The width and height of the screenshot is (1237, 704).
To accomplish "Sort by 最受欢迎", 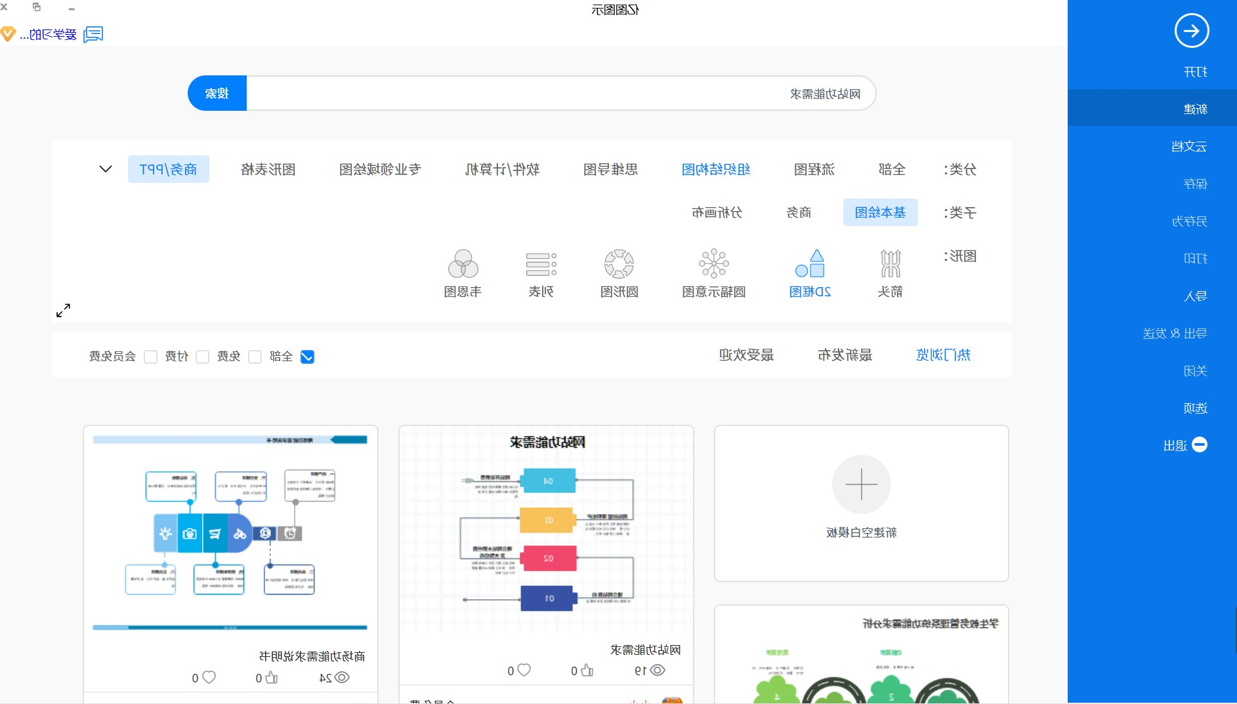I will [x=746, y=355].
